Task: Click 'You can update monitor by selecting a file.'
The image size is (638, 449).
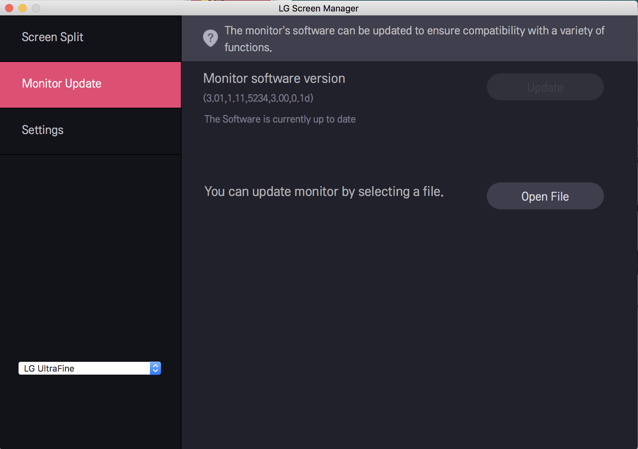Action: click(324, 192)
